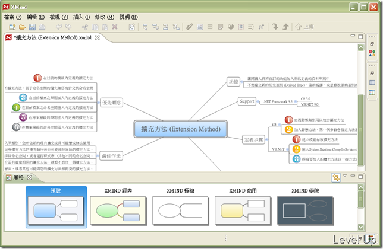
Task: Maximize the mind map editor pane
Action: tap(360, 37)
